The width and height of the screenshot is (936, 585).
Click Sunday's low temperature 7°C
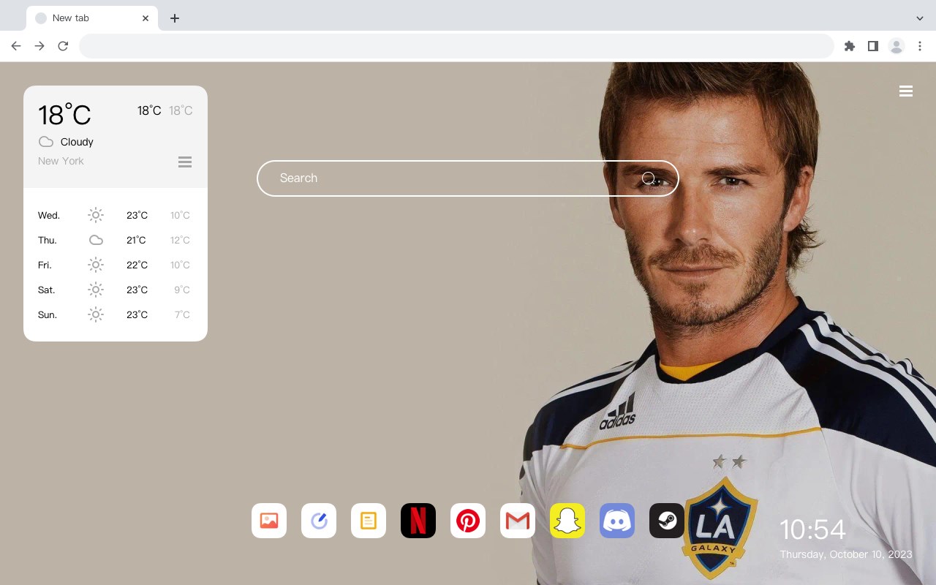coord(182,314)
